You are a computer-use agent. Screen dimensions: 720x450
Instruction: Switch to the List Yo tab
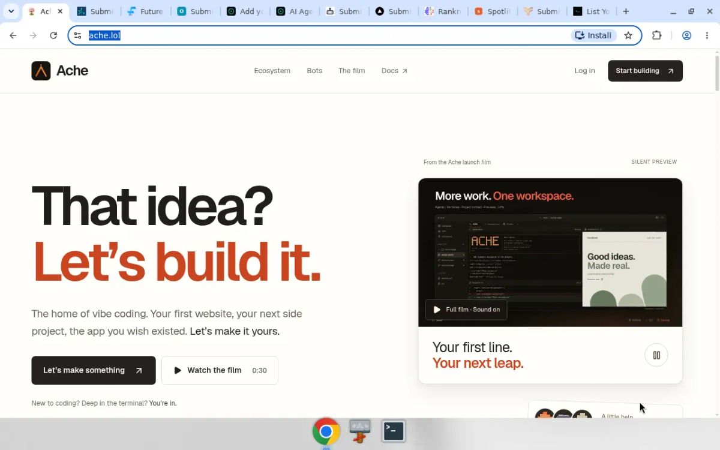coord(592,11)
